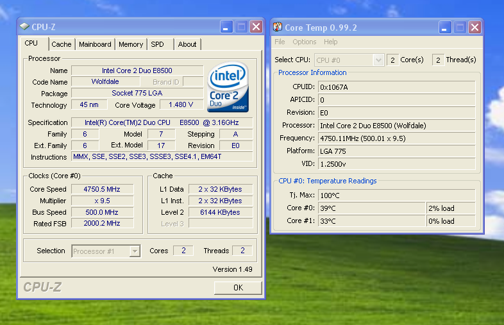Viewport: 504px width, 325px height.
Task: Expand the Select CPU dropdown in Core Temp
Action: point(378,60)
